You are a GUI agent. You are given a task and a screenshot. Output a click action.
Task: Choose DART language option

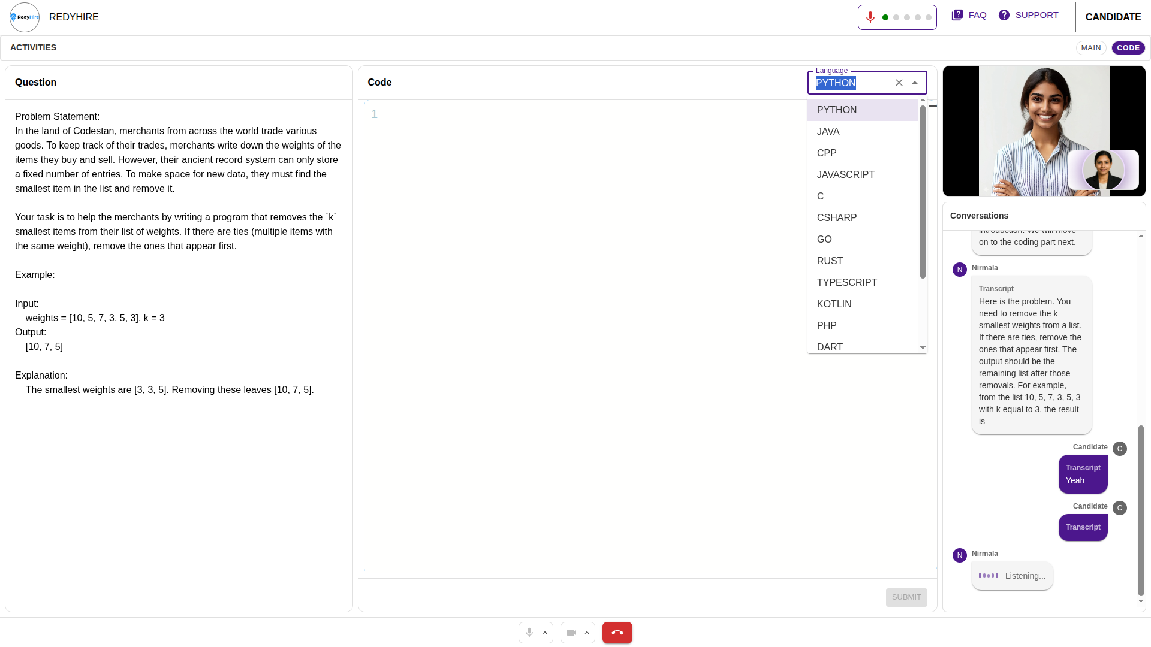tap(863, 346)
